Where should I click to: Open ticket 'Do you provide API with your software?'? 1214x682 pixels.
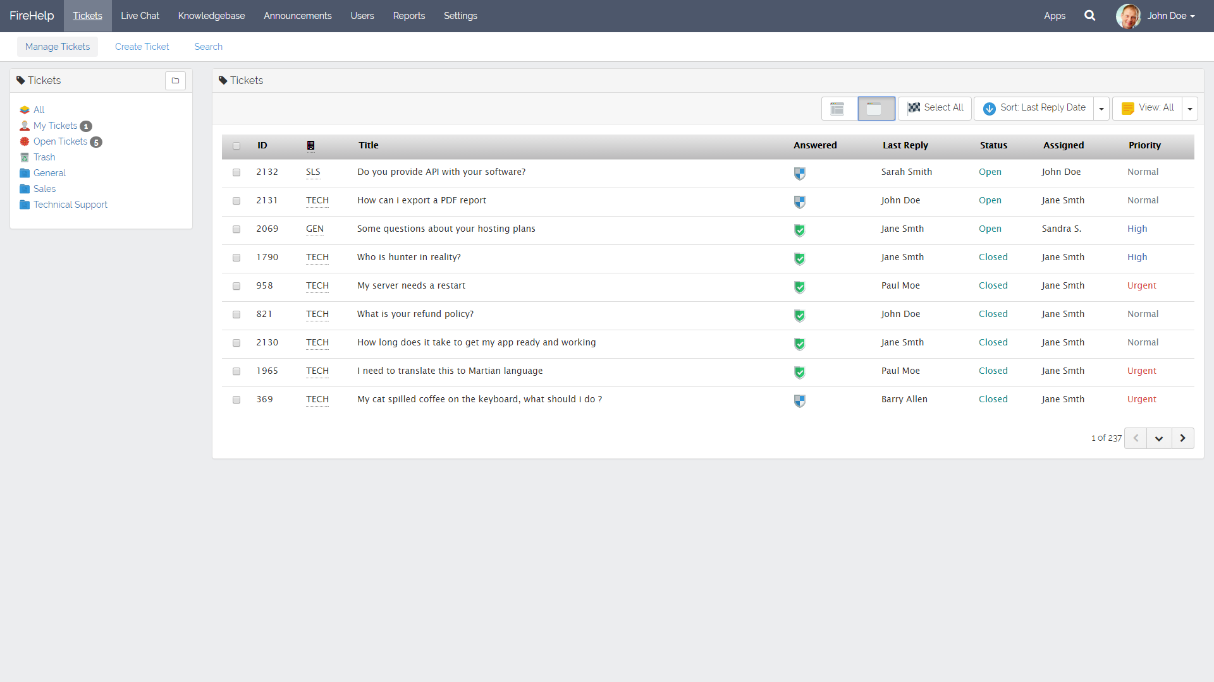click(x=441, y=172)
